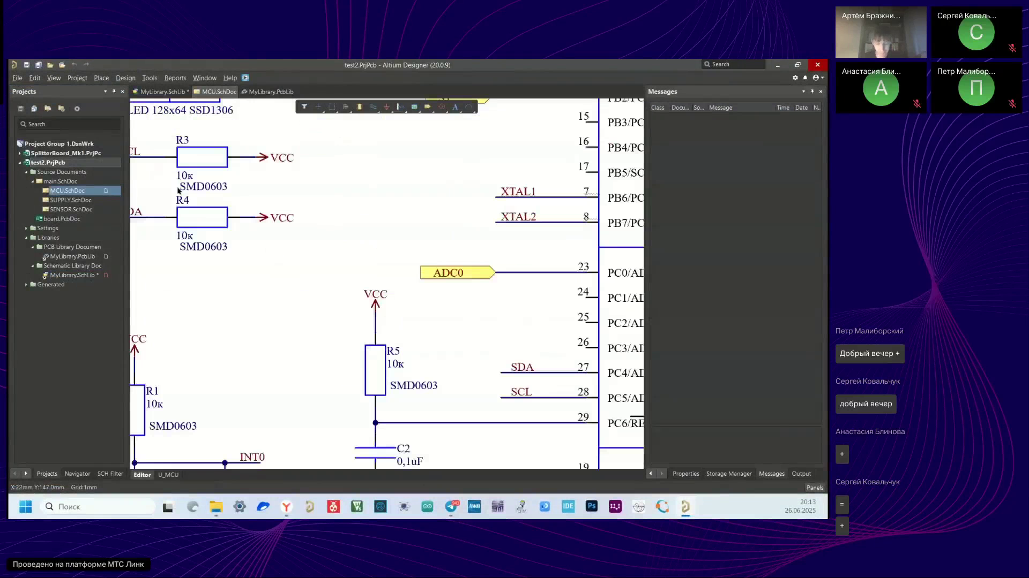The image size is (1029, 578).
Task: Click the Panels button
Action: point(815,488)
